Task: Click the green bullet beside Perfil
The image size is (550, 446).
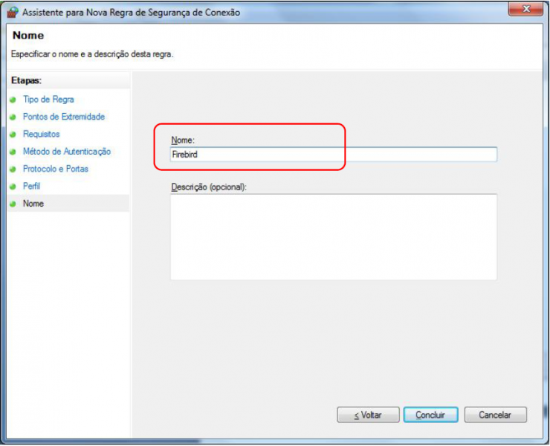Action: point(13,187)
